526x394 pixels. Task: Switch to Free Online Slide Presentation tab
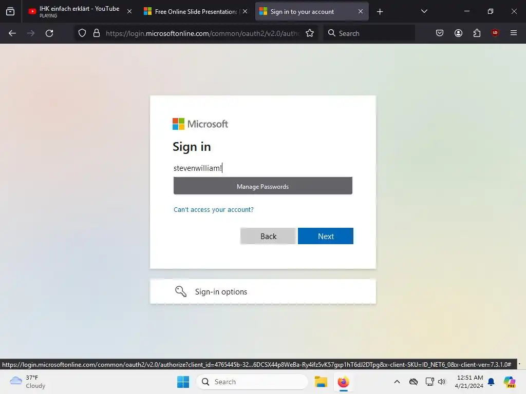(x=195, y=12)
